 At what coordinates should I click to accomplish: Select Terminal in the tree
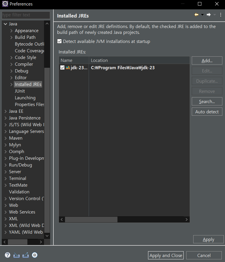(17, 178)
